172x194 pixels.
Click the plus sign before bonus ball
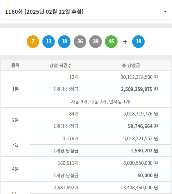[x=125, y=42]
